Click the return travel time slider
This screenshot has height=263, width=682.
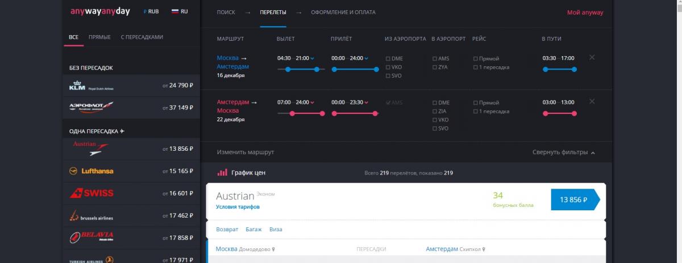(x=560, y=113)
